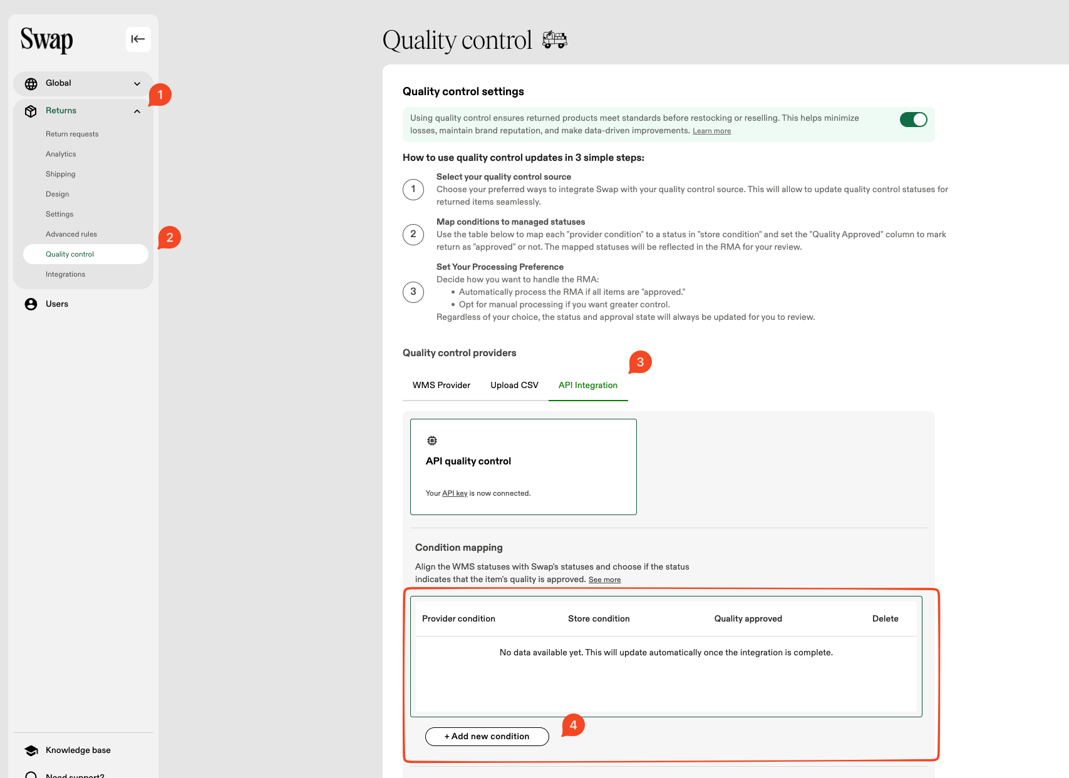1069x778 pixels.
Task: Click the package icon next to Returns
Action: point(30,110)
